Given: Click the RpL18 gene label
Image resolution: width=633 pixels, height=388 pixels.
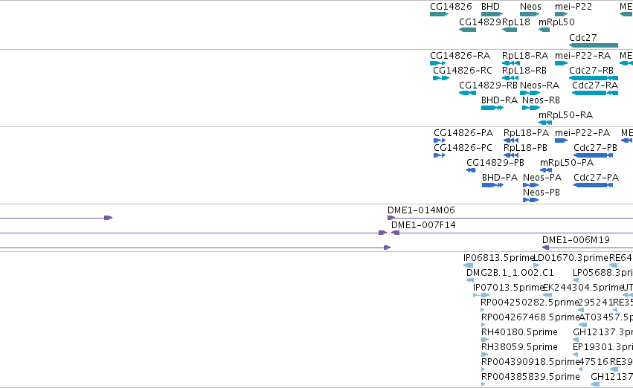Looking at the screenshot, I should click(x=516, y=22).
